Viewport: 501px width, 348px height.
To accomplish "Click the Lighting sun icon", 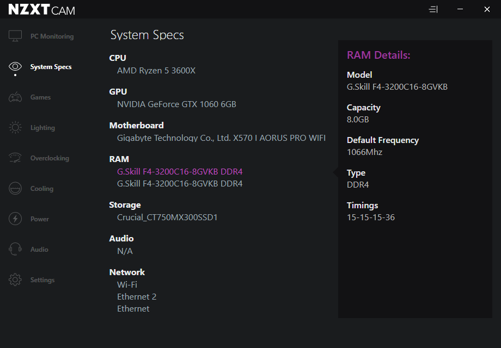I will pos(15,128).
